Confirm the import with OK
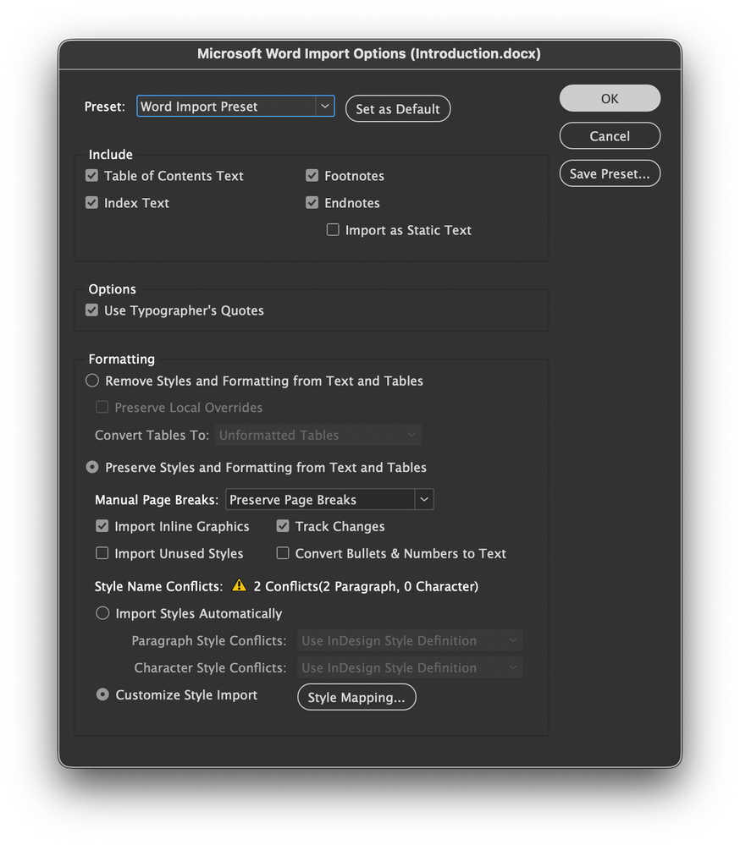 pyautogui.click(x=610, y=98)
